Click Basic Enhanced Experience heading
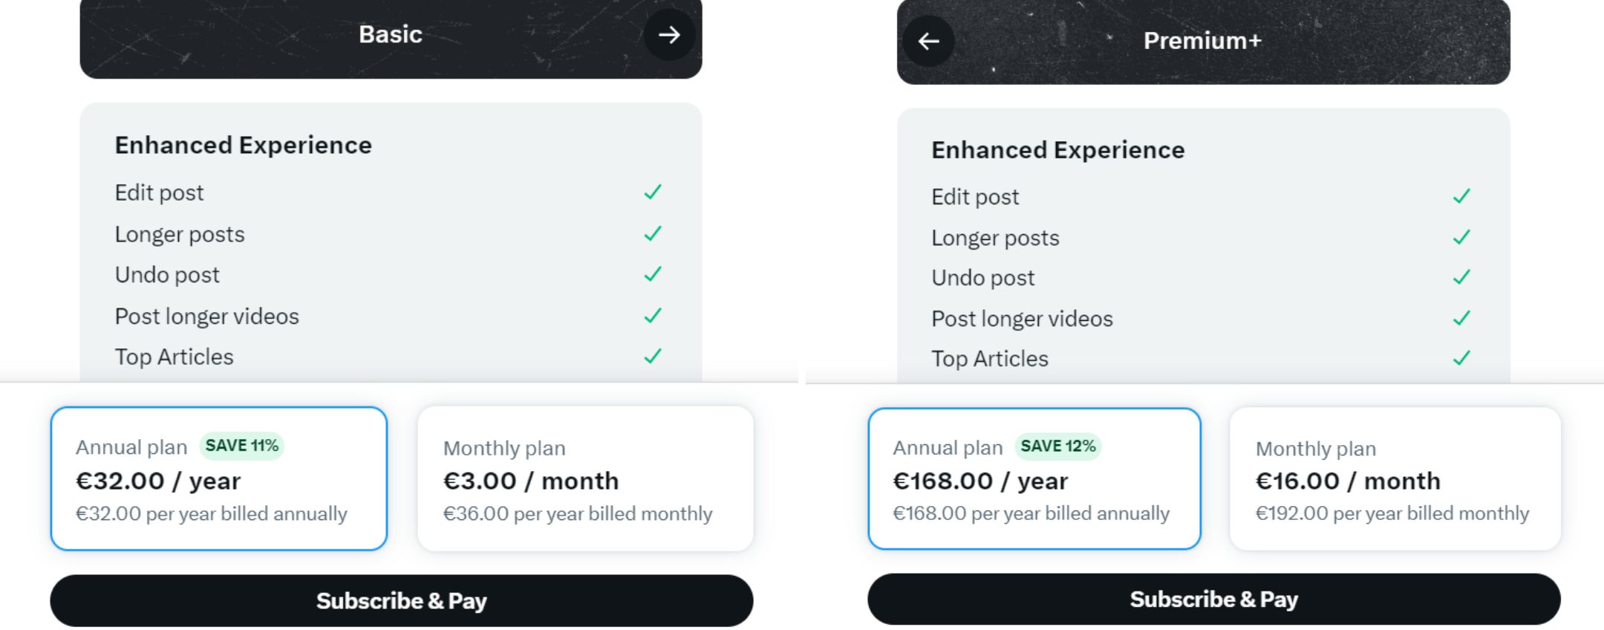 [243, 146]
